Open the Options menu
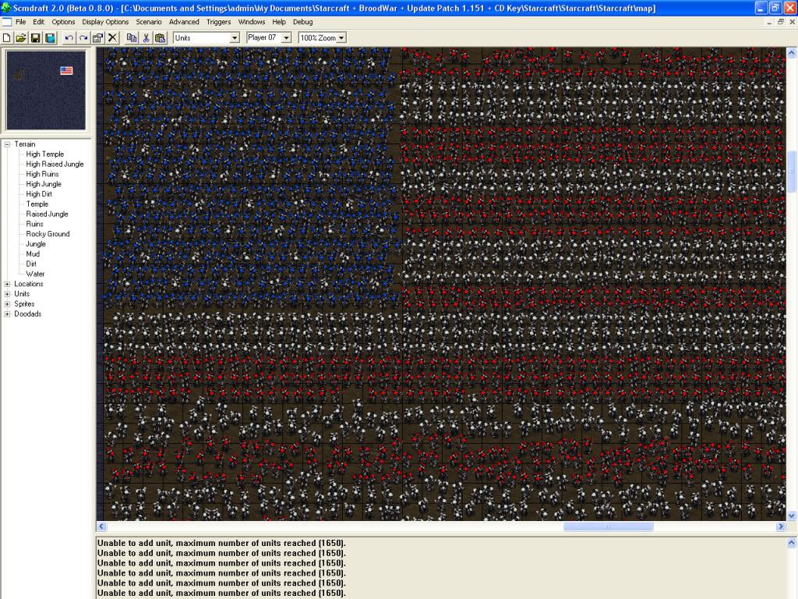The width and height of the screenshot is (798, 599). (x=63, y=22)
